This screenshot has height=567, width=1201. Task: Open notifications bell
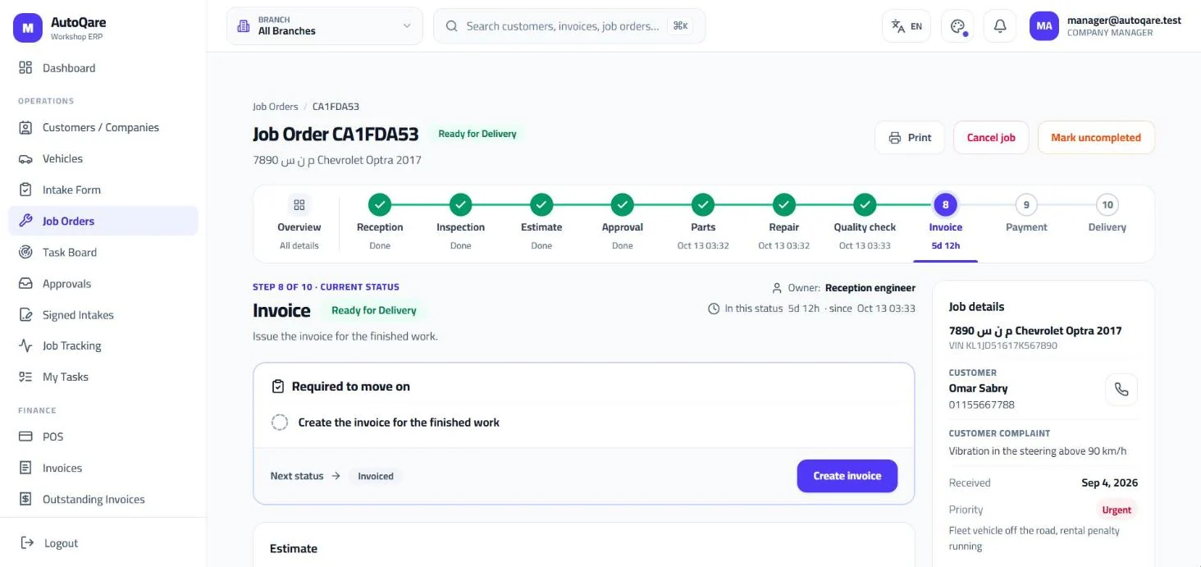tap(1000, 26)
